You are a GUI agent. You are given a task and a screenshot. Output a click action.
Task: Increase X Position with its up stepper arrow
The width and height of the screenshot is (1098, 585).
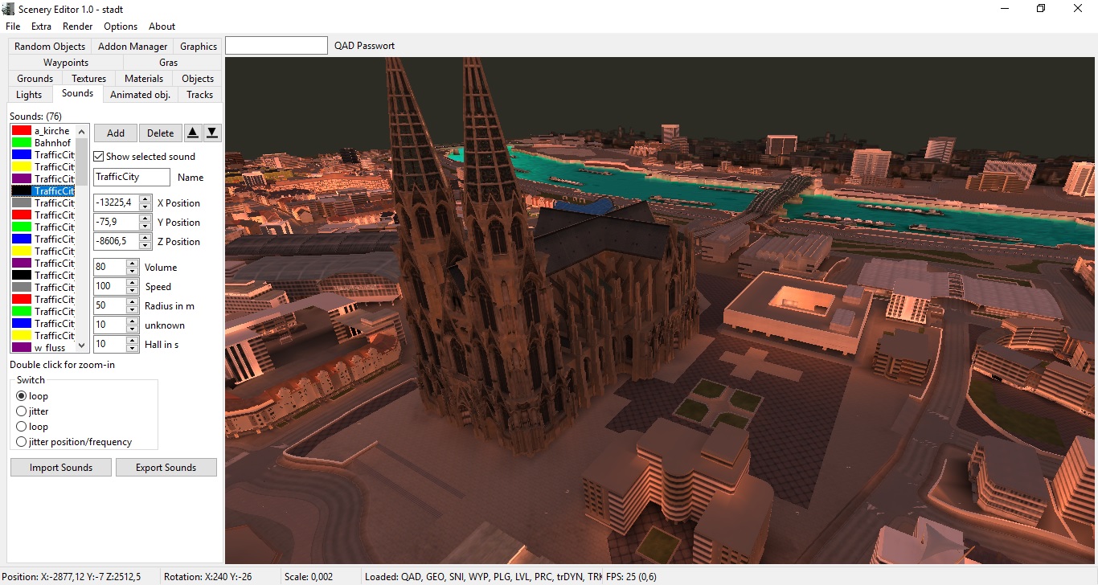[x=145, y=199]
